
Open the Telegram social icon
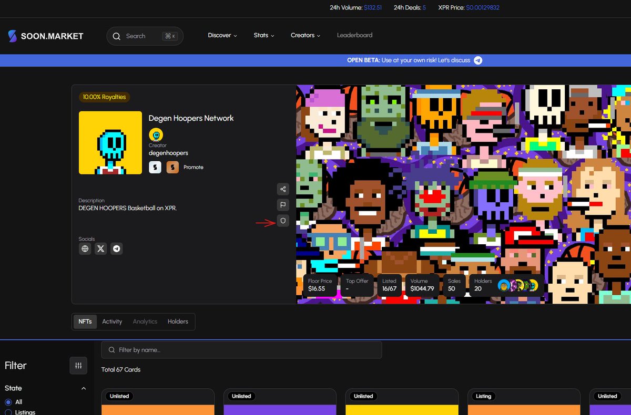(116, 248)
